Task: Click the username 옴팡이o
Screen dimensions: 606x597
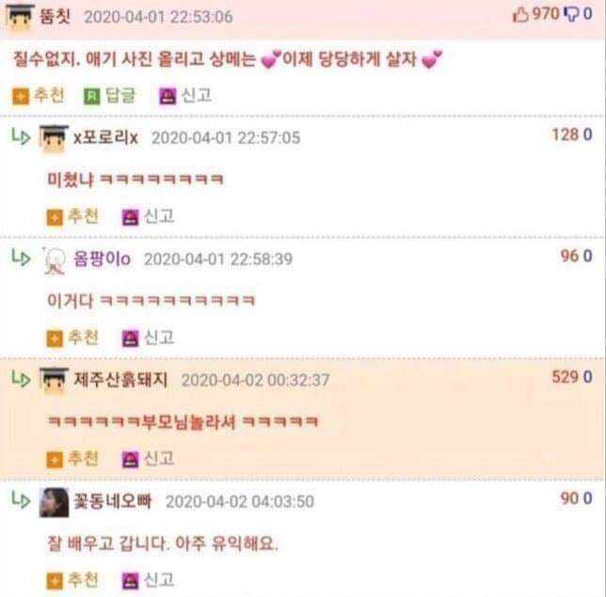Action: coord(102,259)
